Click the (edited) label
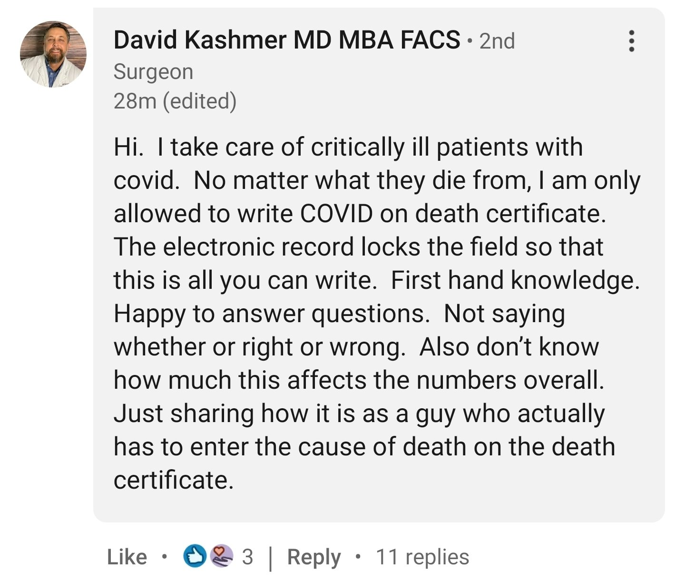 [200, 101]
